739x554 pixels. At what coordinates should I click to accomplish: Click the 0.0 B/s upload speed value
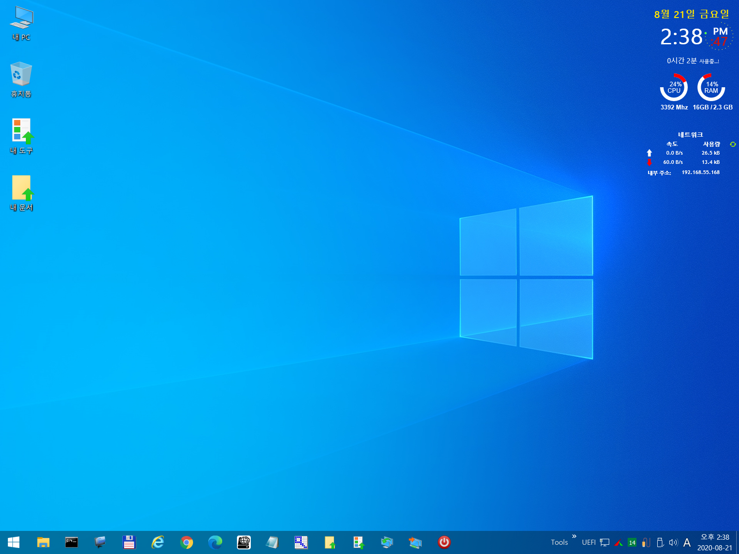coord(674,153)
